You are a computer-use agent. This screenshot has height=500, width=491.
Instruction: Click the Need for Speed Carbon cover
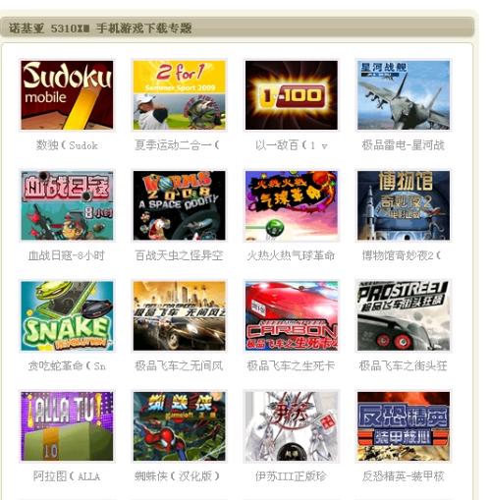[x=292, y=316]
